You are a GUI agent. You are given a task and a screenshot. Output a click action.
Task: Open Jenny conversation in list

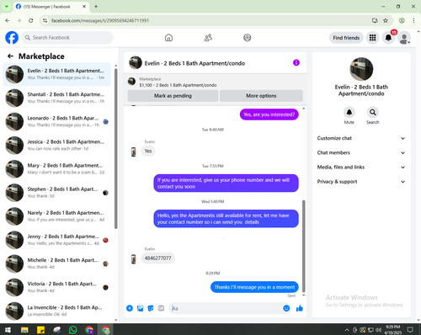point(56,240)
